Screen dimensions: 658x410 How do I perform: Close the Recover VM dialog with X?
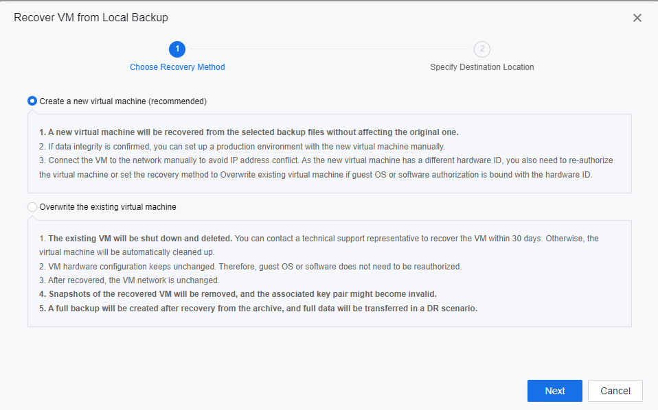coord(637,18)
